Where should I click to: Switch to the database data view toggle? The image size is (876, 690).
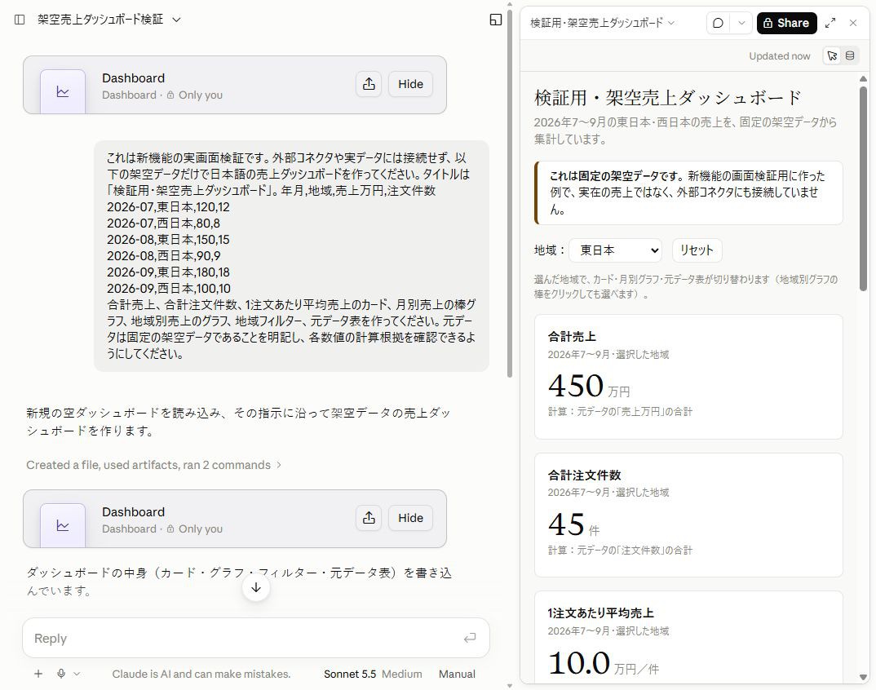pos(850,56)
